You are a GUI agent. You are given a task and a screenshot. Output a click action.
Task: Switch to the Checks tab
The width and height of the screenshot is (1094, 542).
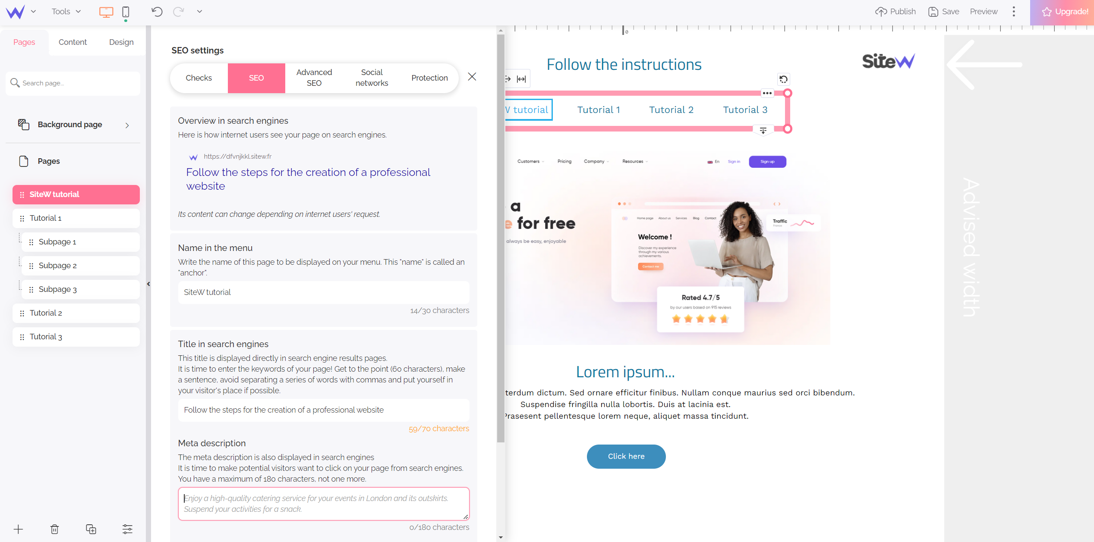pos(199,77)
